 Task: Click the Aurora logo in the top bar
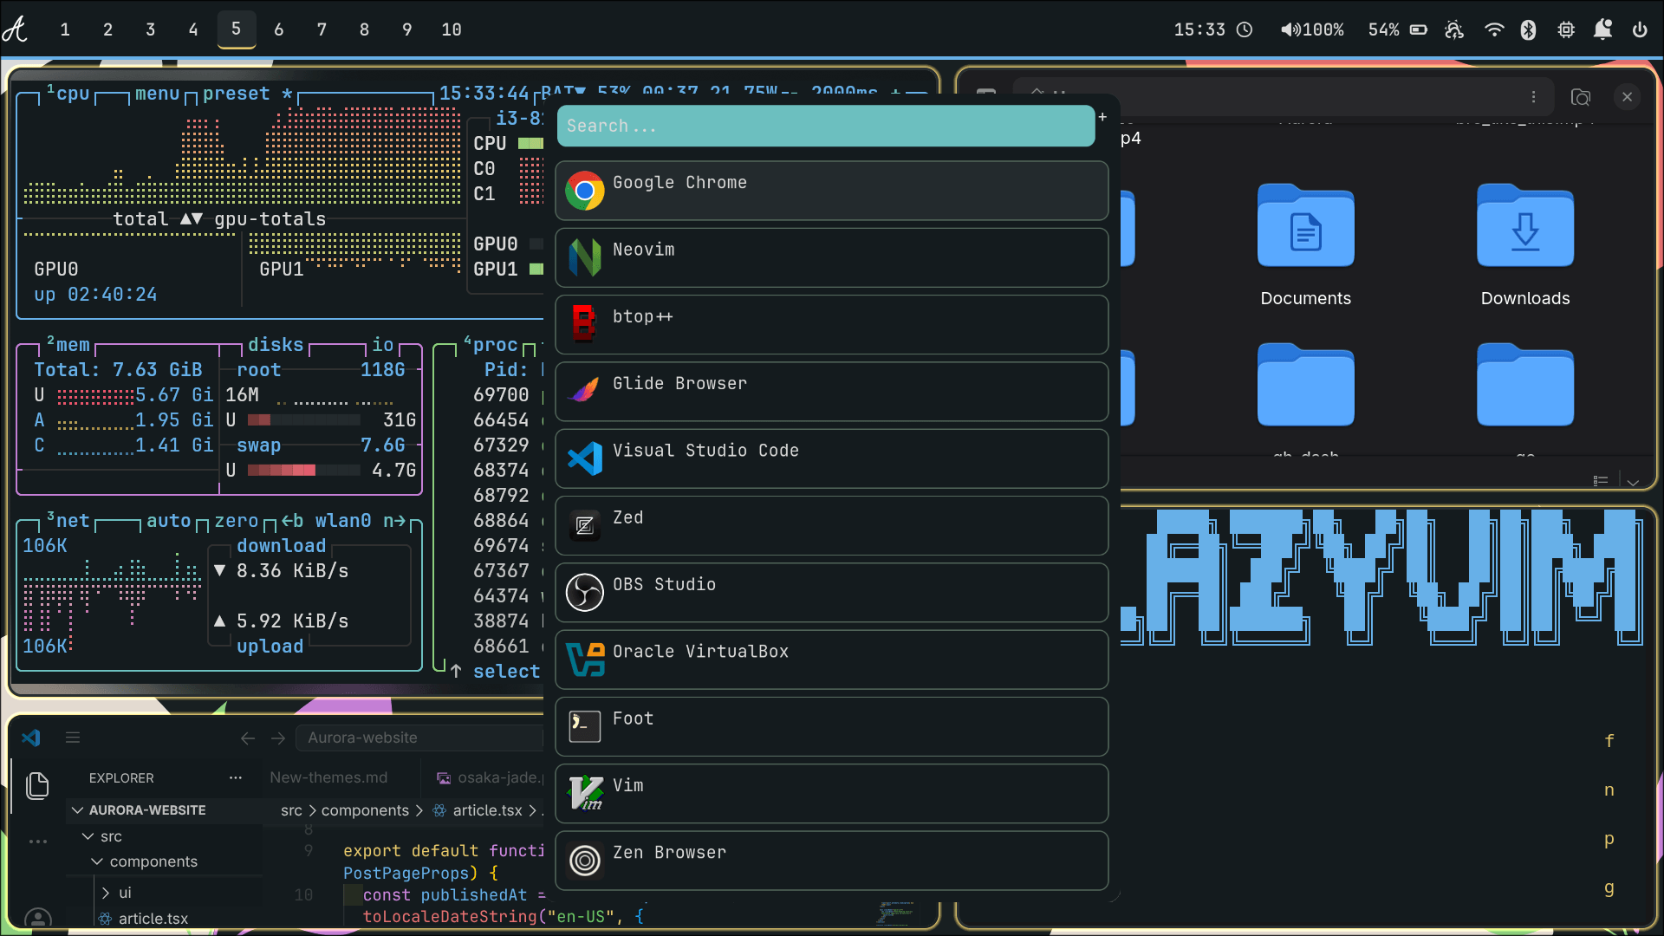click(16, 29)
